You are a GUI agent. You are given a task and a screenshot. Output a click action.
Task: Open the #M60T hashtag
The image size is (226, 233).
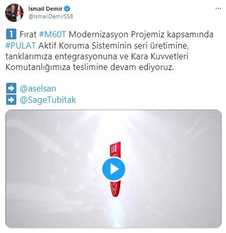(x=52, y=34)
